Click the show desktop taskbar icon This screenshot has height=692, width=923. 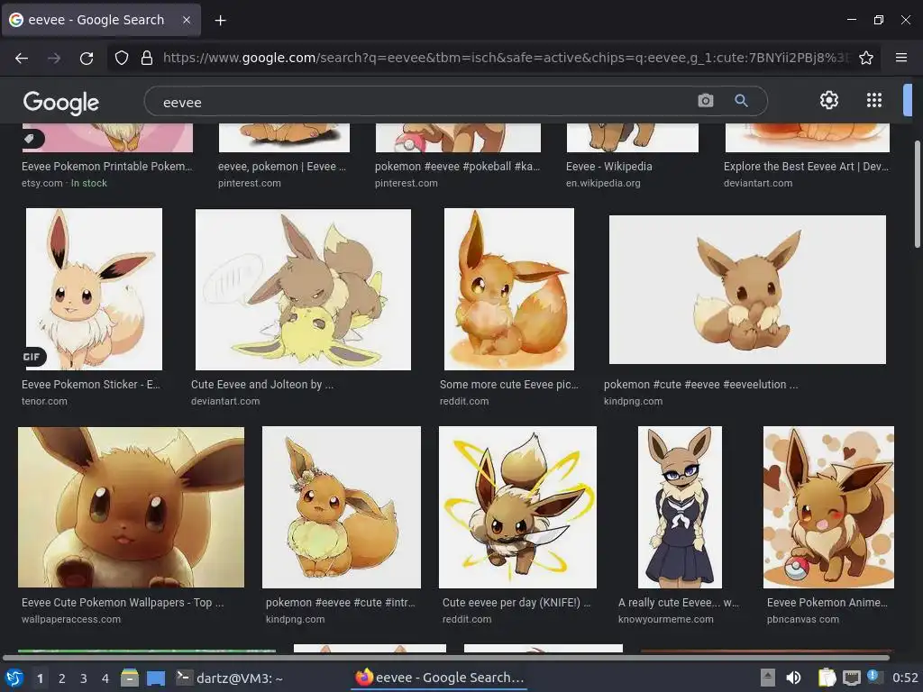click(x=156, y=678)
